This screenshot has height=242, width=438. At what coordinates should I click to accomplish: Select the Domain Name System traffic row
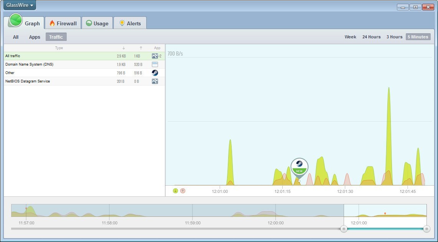(58, 64)
